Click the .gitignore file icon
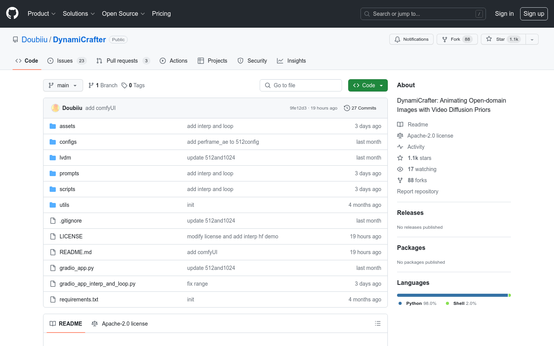This screenshot has width=554, height=346. [x=53, y=221]
